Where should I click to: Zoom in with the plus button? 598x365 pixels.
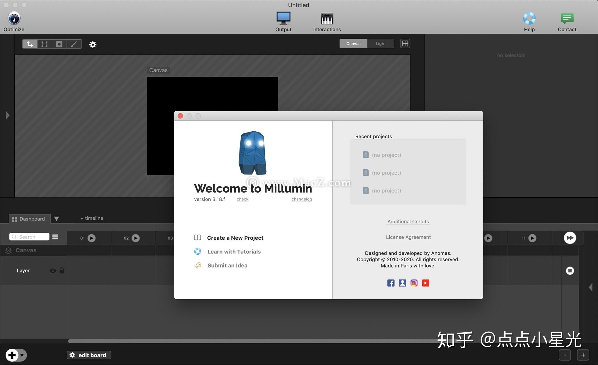click(583, 355)
